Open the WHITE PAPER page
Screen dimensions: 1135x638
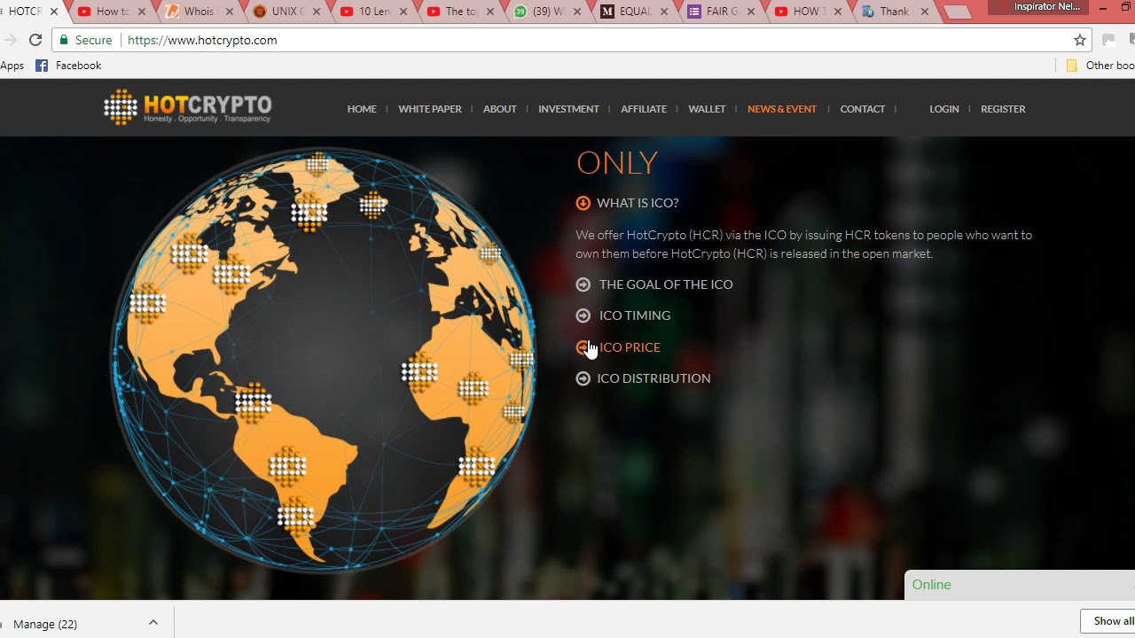tap(430, 109)
